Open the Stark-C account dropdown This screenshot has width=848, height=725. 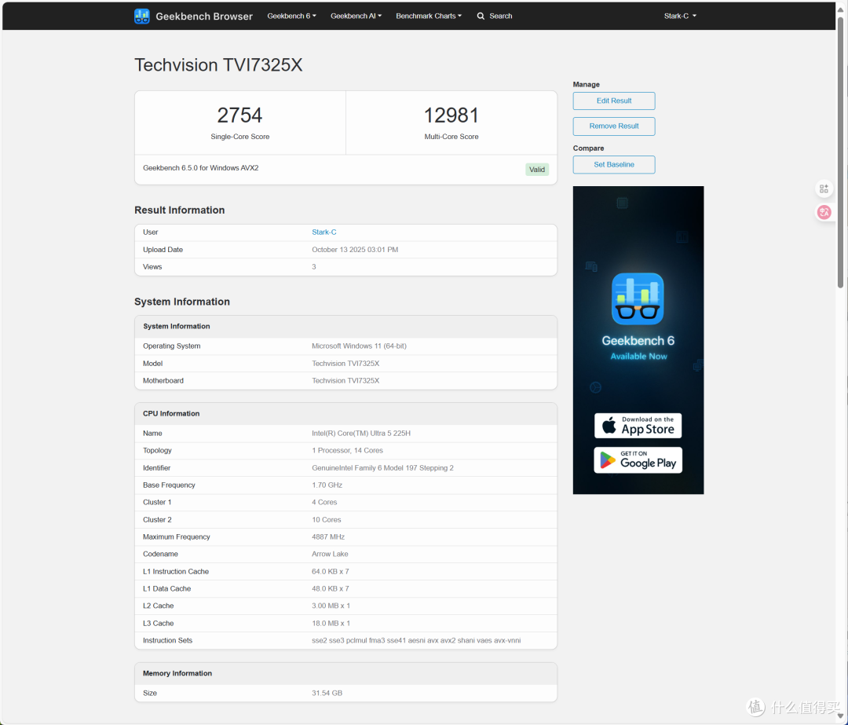coord(680,16)
